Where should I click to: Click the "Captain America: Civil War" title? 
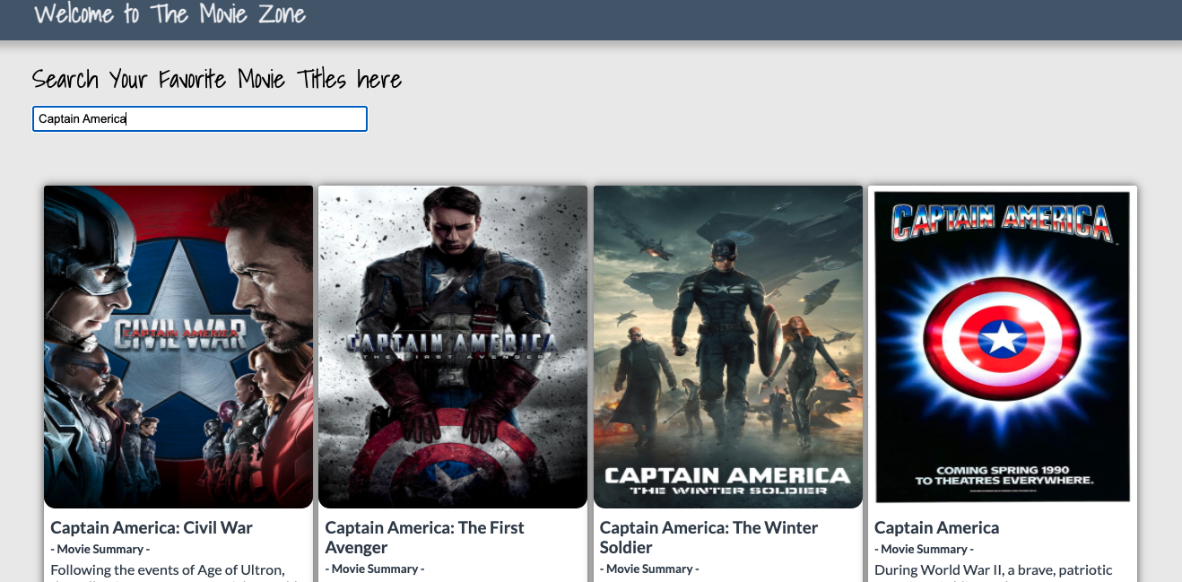click(x=152, y=527)
